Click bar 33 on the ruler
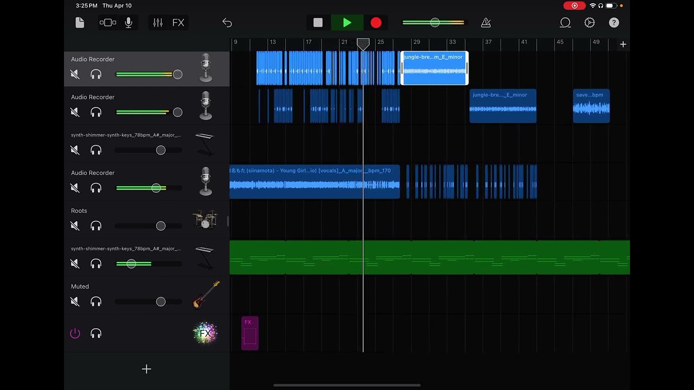Screen dimensions: 694x390 tap(452, 42)
